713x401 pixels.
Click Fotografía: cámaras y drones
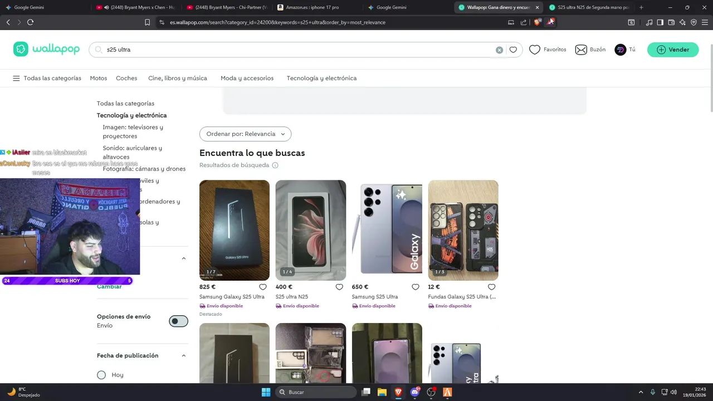(x=144, y=169)
